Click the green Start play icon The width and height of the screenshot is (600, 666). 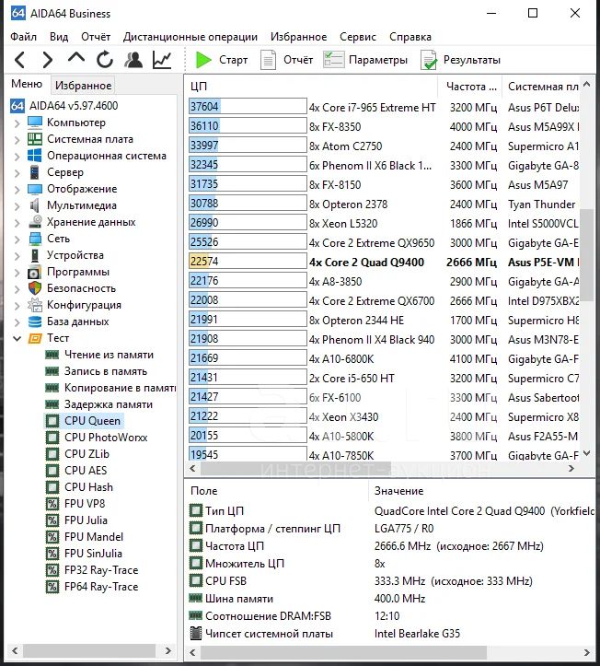(x=203, y=60)
